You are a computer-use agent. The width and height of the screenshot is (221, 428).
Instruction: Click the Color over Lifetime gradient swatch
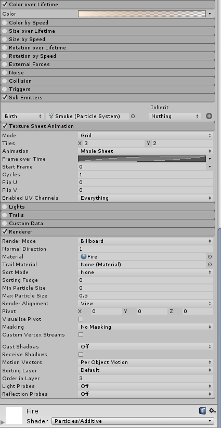pos(142,14)
